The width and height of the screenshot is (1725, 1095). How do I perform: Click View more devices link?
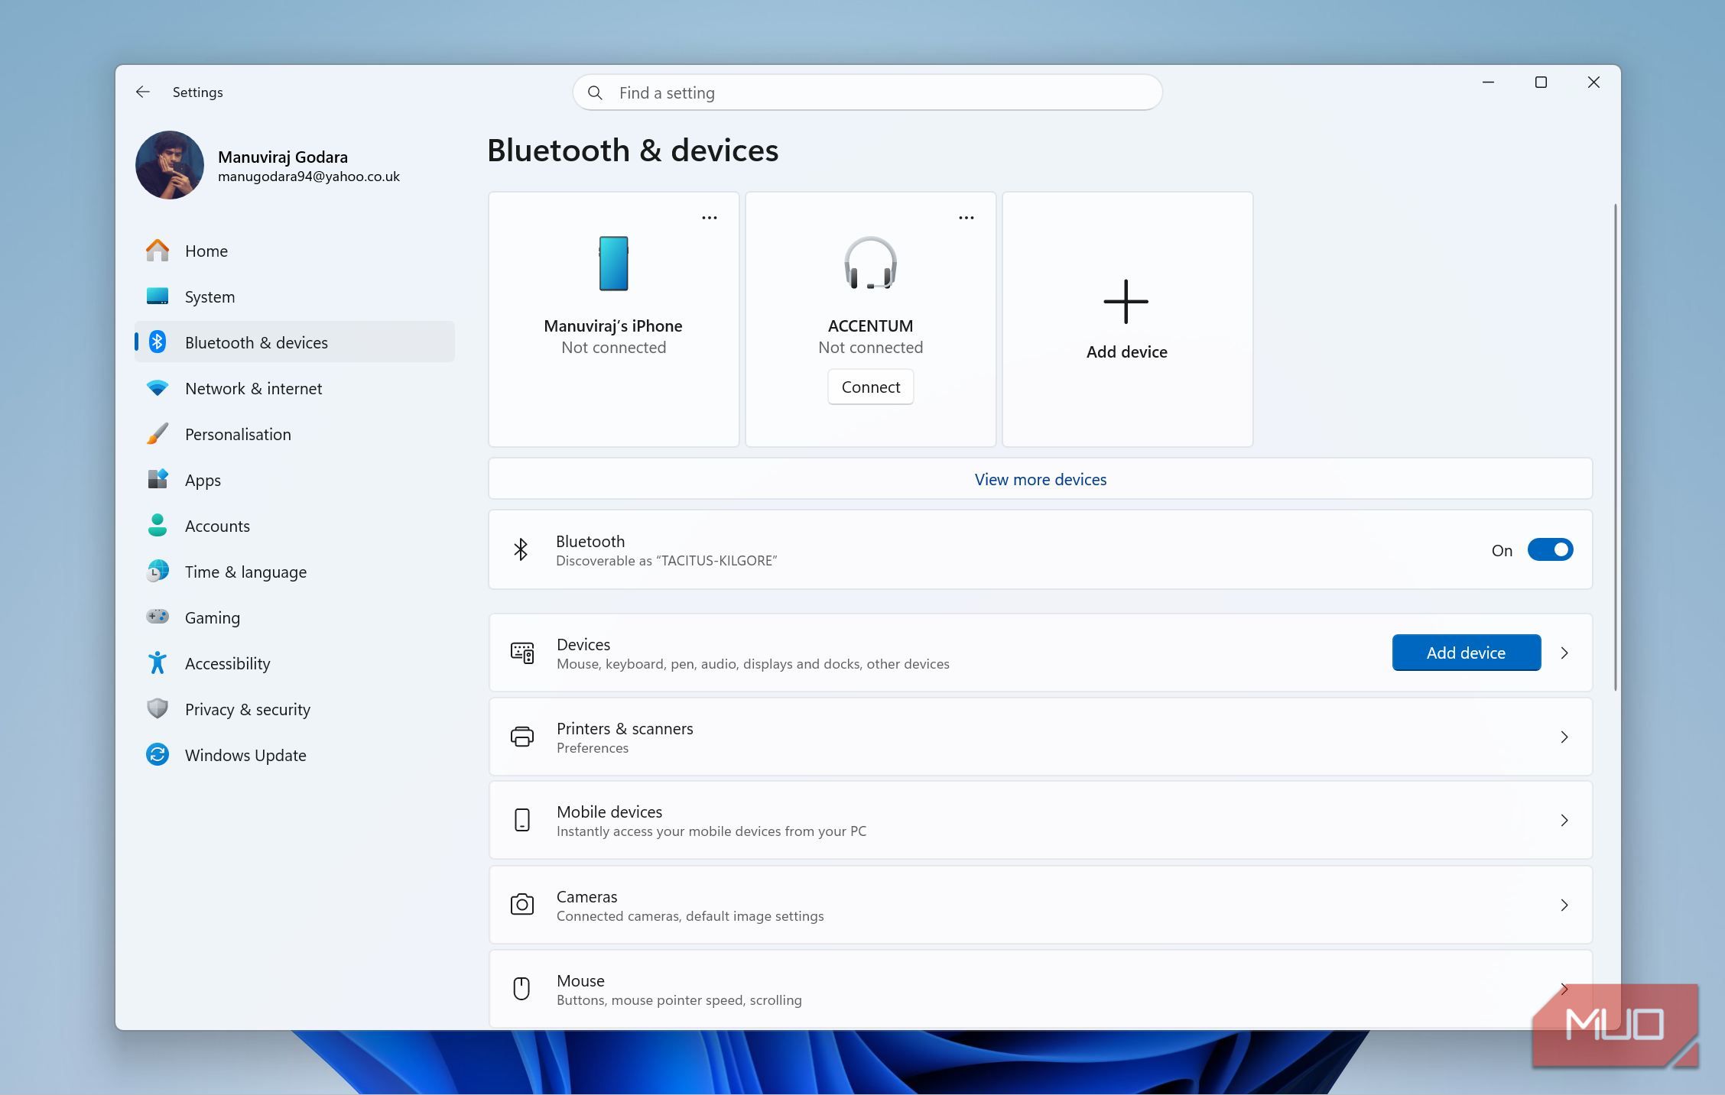coord(1040,479)
